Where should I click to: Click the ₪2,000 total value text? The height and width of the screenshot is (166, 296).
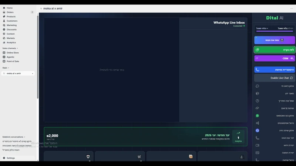[x=52, y=136]
